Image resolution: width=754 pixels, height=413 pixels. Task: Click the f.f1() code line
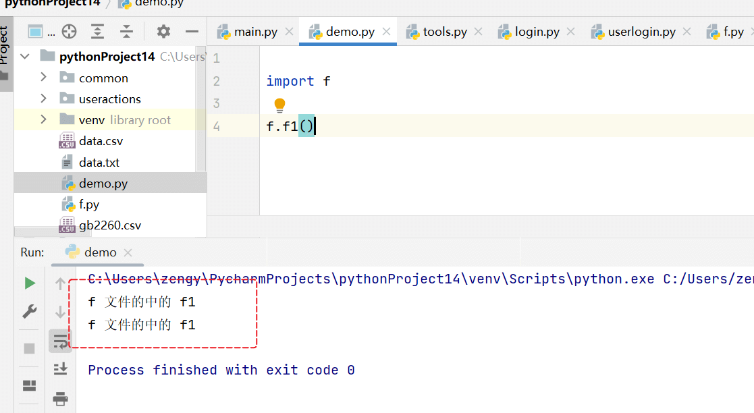[290, 126]
